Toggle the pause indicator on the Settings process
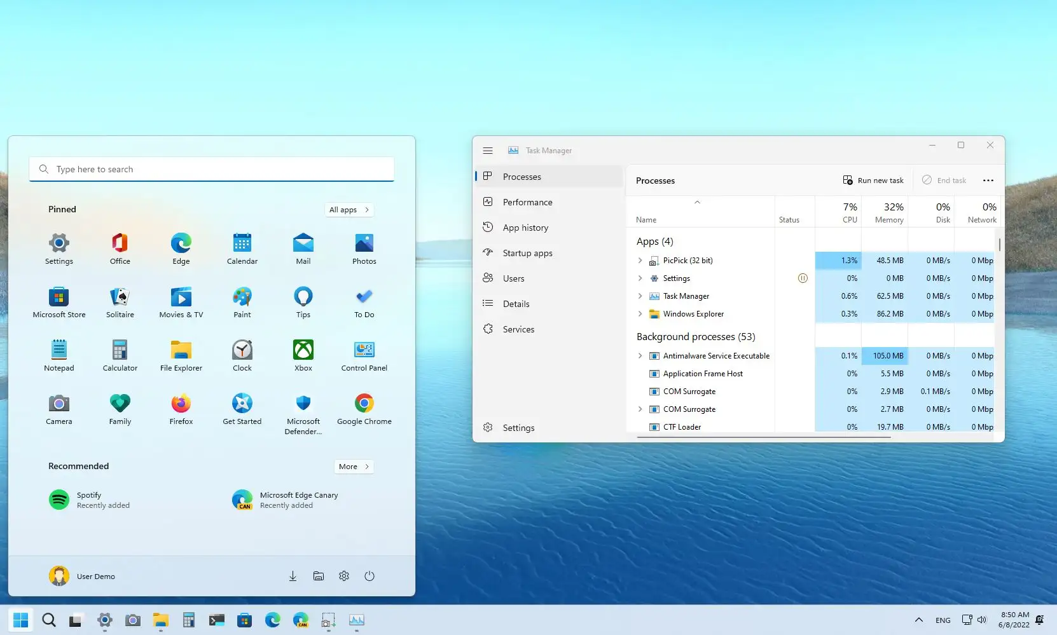Screen dimensions: 1057x635 tap(803, 278)
